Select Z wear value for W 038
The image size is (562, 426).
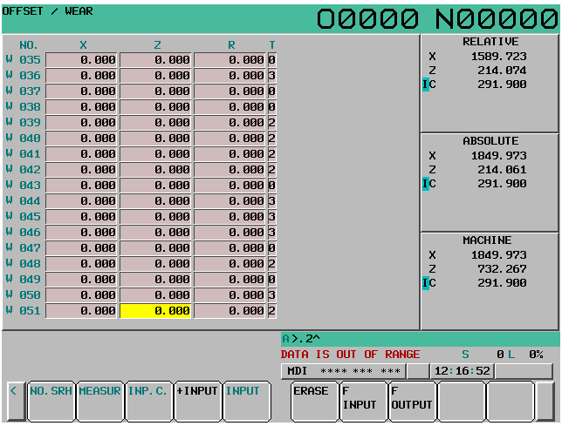point(155,106)
